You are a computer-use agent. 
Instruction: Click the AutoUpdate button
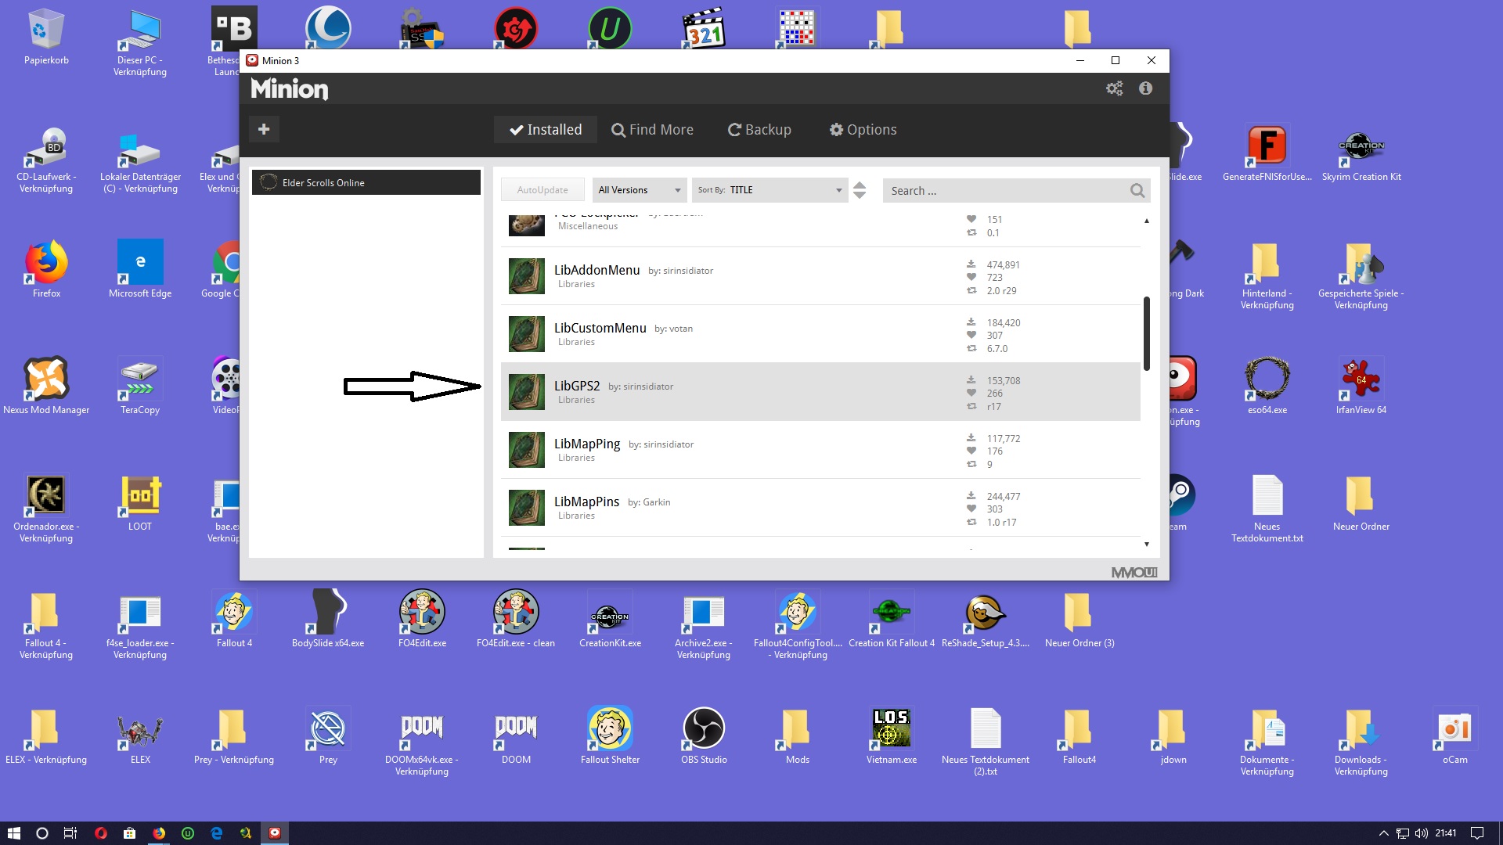tap(542, 189)
